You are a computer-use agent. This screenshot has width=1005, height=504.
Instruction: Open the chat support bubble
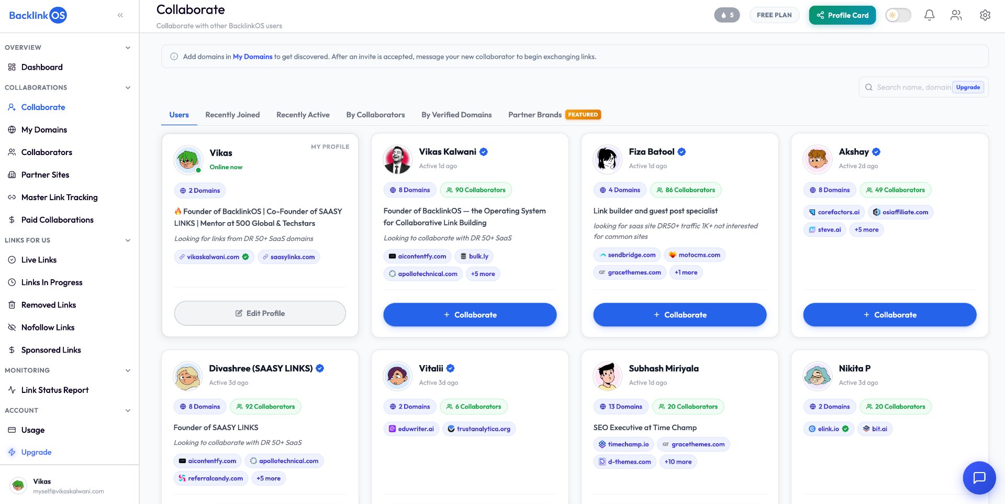point(979,478)
